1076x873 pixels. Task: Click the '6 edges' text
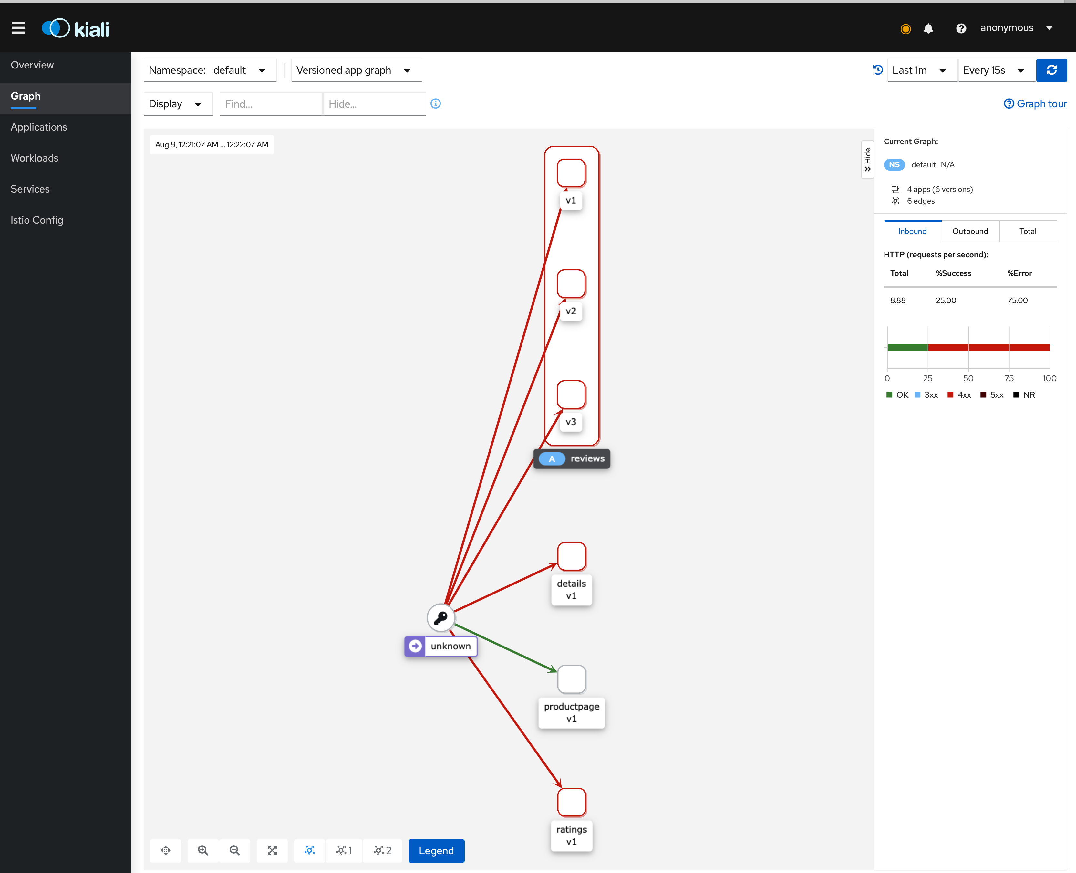click(x=921, y=201)
